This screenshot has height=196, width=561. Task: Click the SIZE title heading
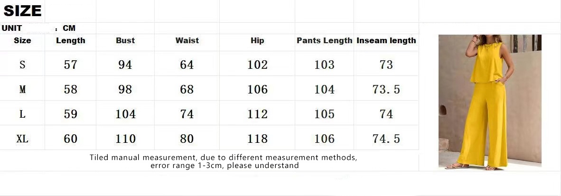pyautogui.click(x=22, y=11)
